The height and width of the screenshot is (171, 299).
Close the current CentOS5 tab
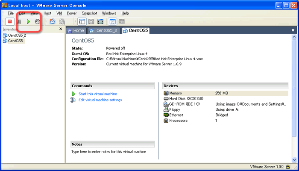[293, 30]
